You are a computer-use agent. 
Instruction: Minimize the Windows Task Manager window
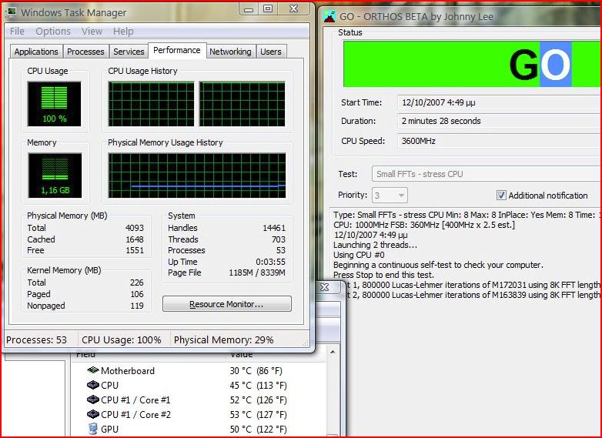point(249,9)
